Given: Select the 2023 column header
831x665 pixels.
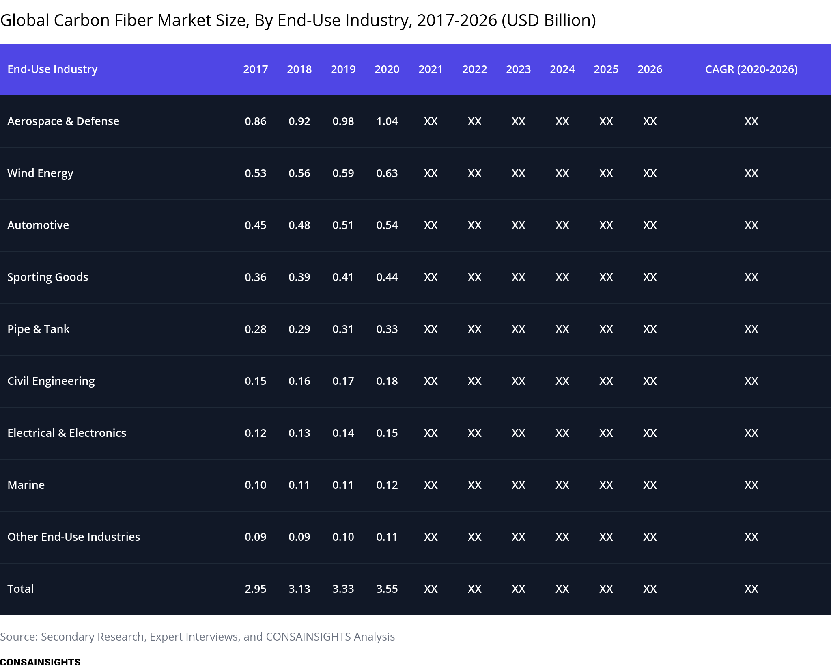Looking at the screenshot, I should (x=519, y=69).
